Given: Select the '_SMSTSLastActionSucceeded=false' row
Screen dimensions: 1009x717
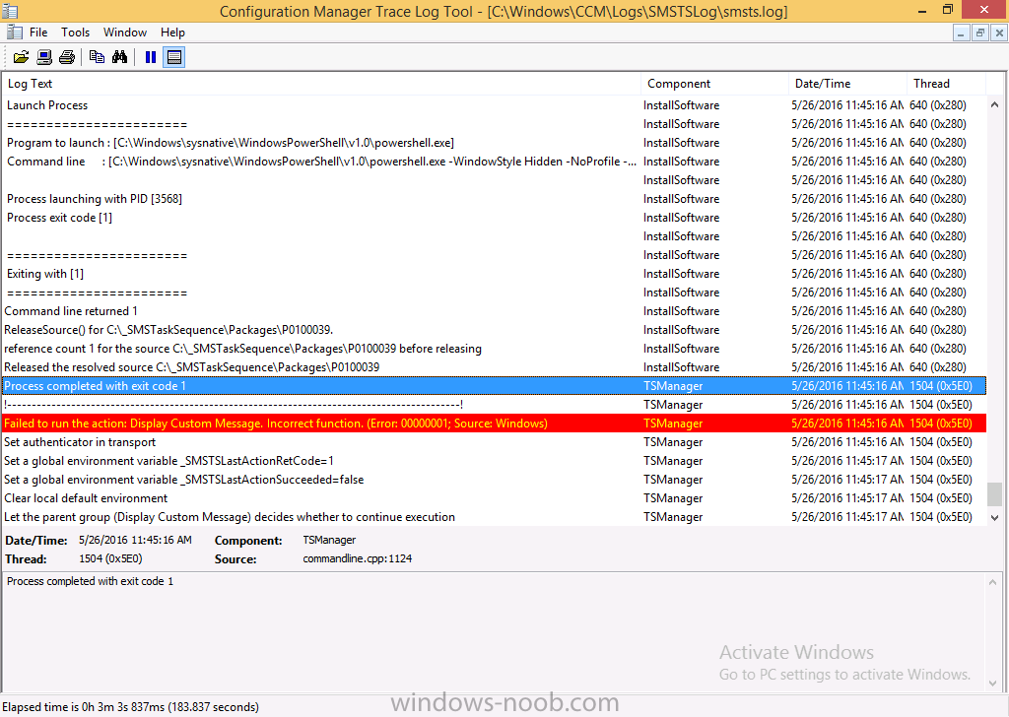Looking at the screenshot, I should [x=495, y=480].
